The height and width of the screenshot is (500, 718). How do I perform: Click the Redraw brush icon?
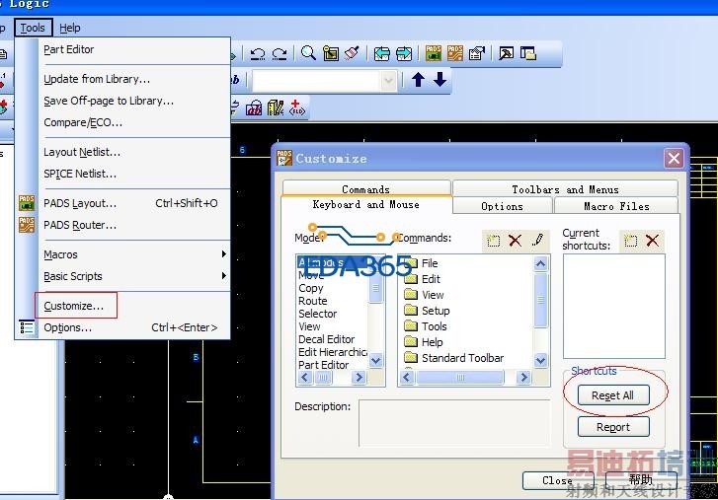pyautogui.click(x=352, y=53)
